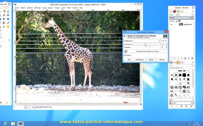
Task: Click the Annuler button
Action: pyautogui.click(x=162, y=59)
